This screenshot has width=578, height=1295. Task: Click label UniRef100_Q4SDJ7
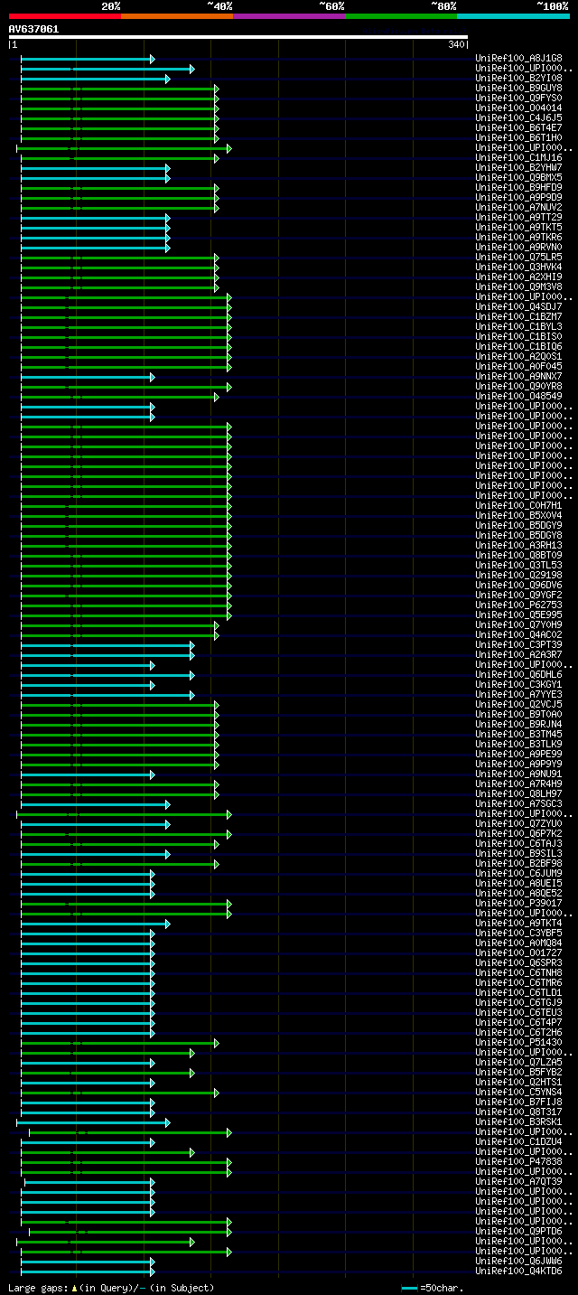(x=518, y=307)
